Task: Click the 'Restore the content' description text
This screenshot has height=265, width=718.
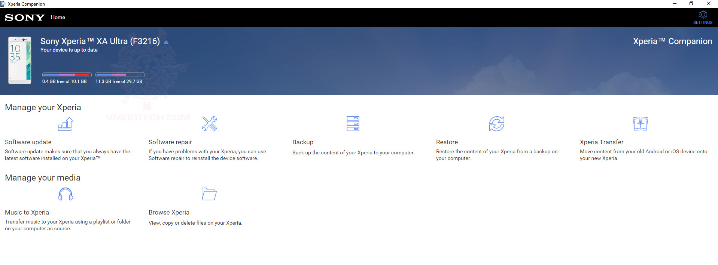Action: 497,155
